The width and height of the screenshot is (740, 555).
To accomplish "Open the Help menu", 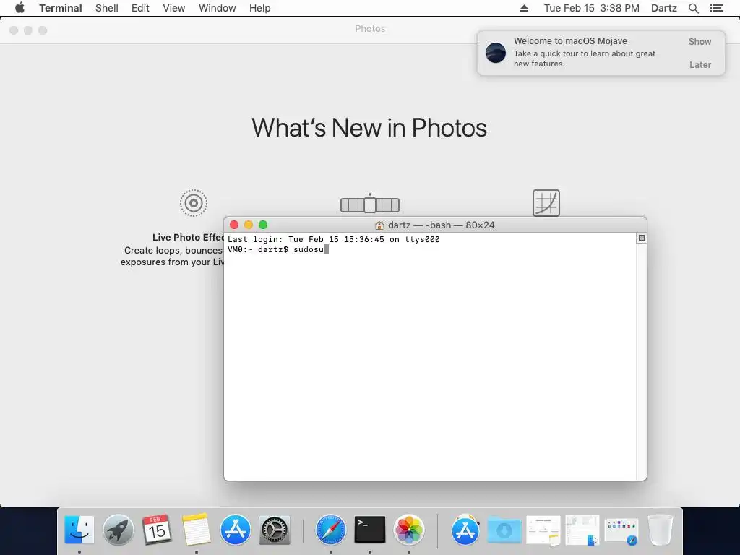I will coord(260,8).
